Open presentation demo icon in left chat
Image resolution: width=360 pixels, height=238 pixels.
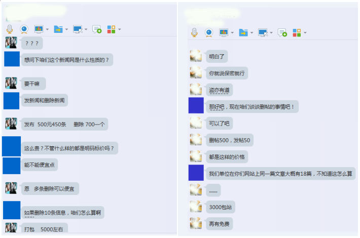39,29
